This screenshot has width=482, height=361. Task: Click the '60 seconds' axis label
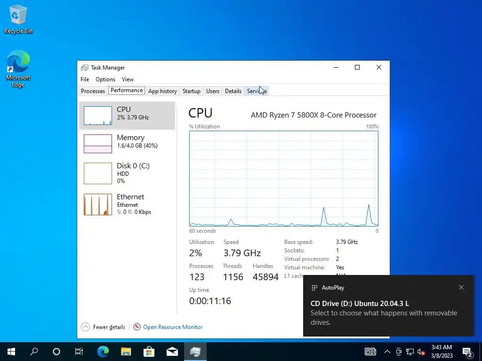pos(202,231)
